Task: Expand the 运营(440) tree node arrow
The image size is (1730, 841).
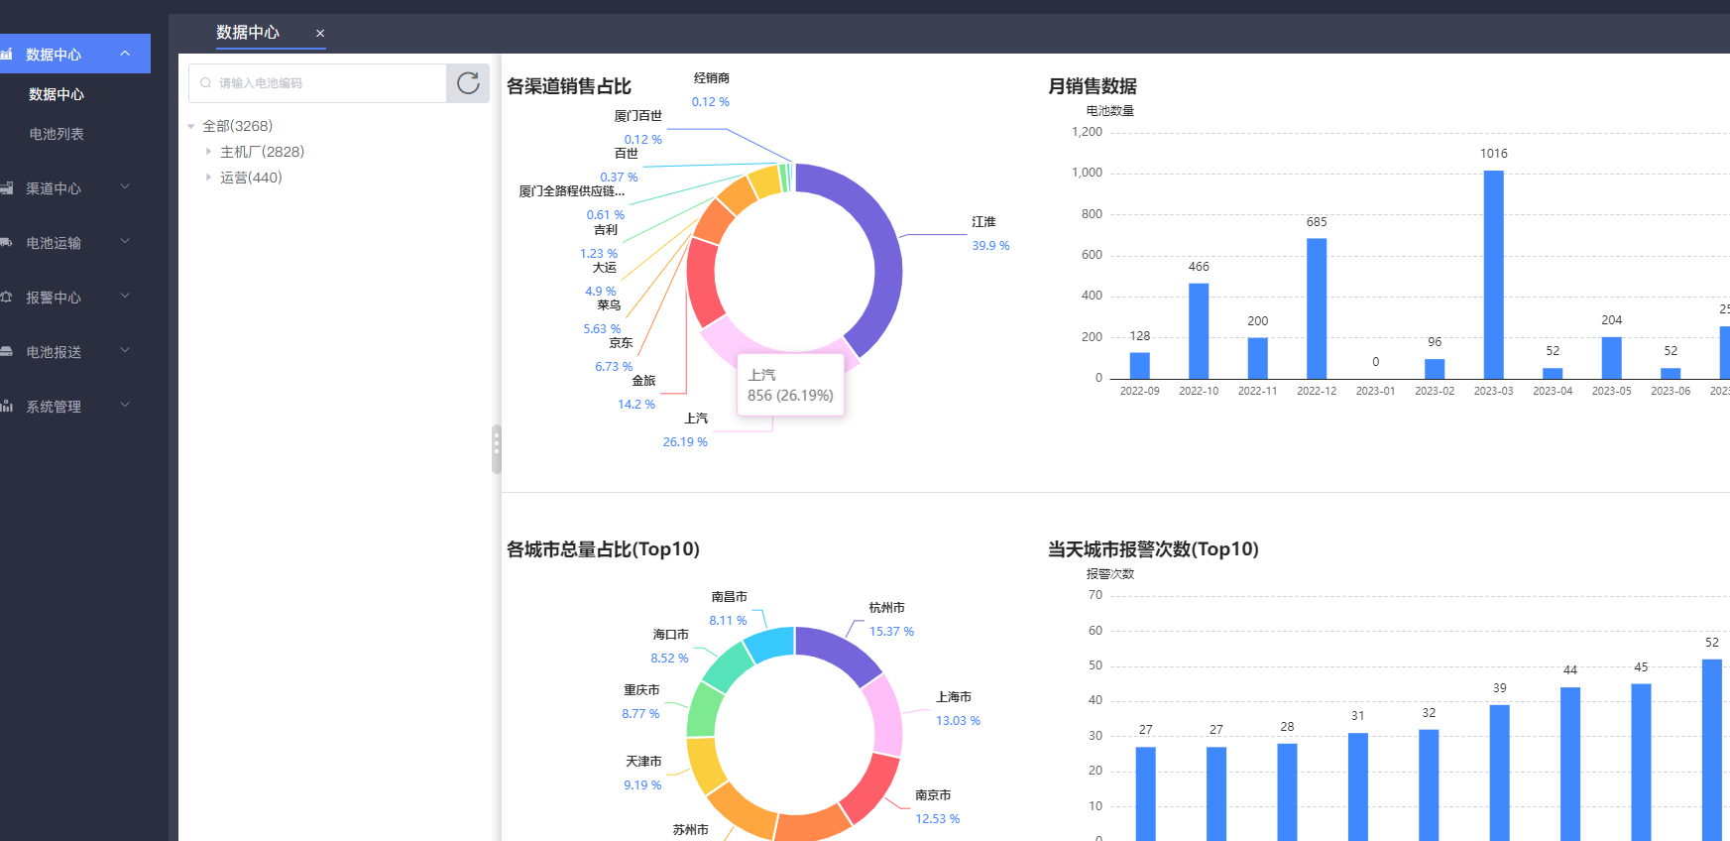Action: 208,178
